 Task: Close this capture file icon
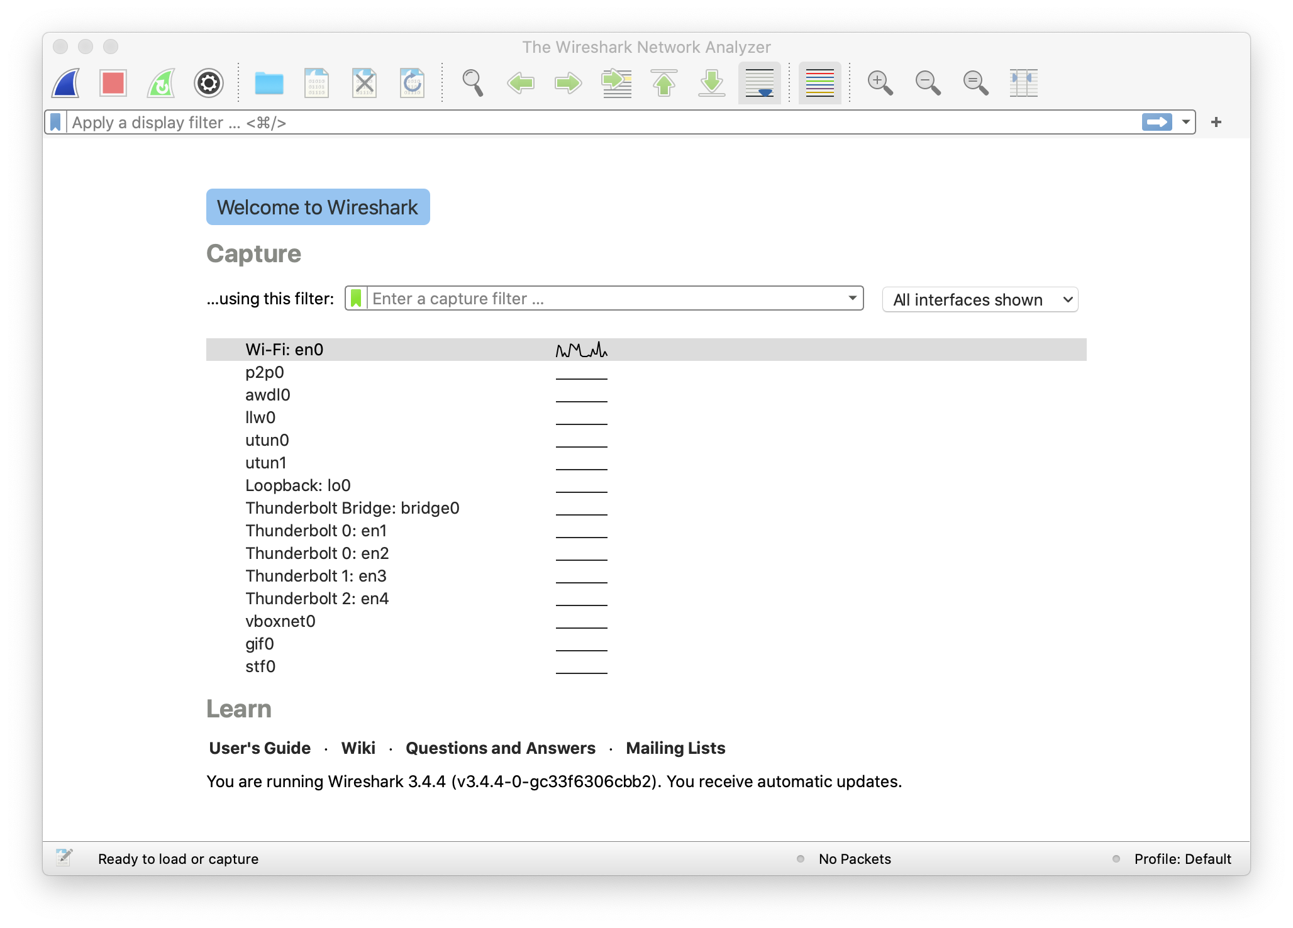click(x=364, y=83)
